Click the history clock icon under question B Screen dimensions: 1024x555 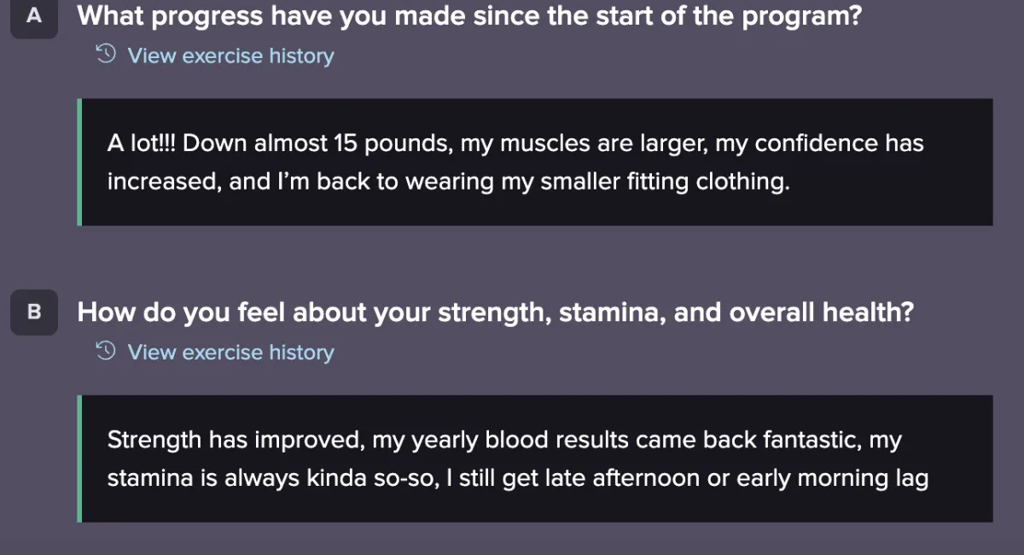click(105, 352)
